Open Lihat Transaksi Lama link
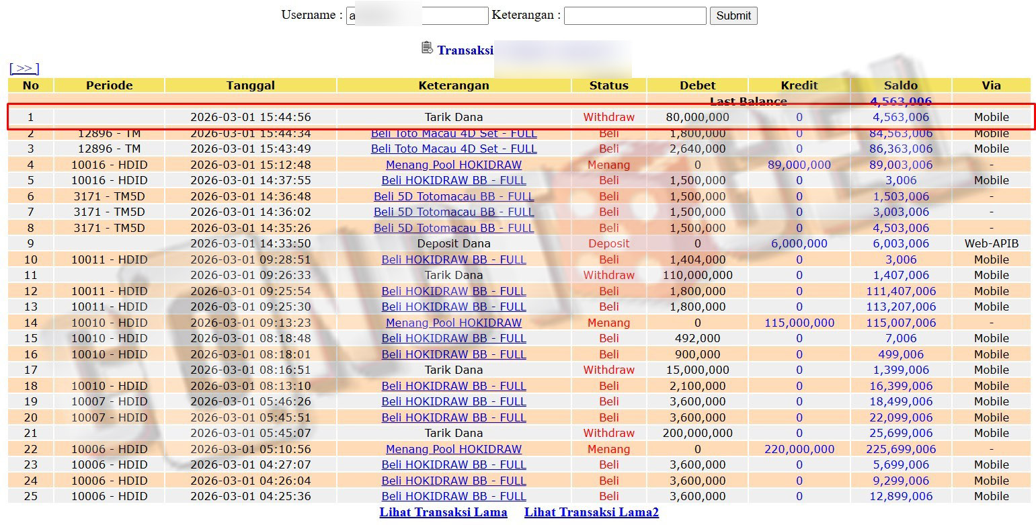Image resolution: width=1036 pixels, height=525 pixels. pos(443,512)
